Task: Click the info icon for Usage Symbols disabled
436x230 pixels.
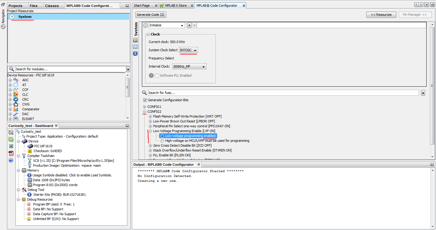Action: 29,175
